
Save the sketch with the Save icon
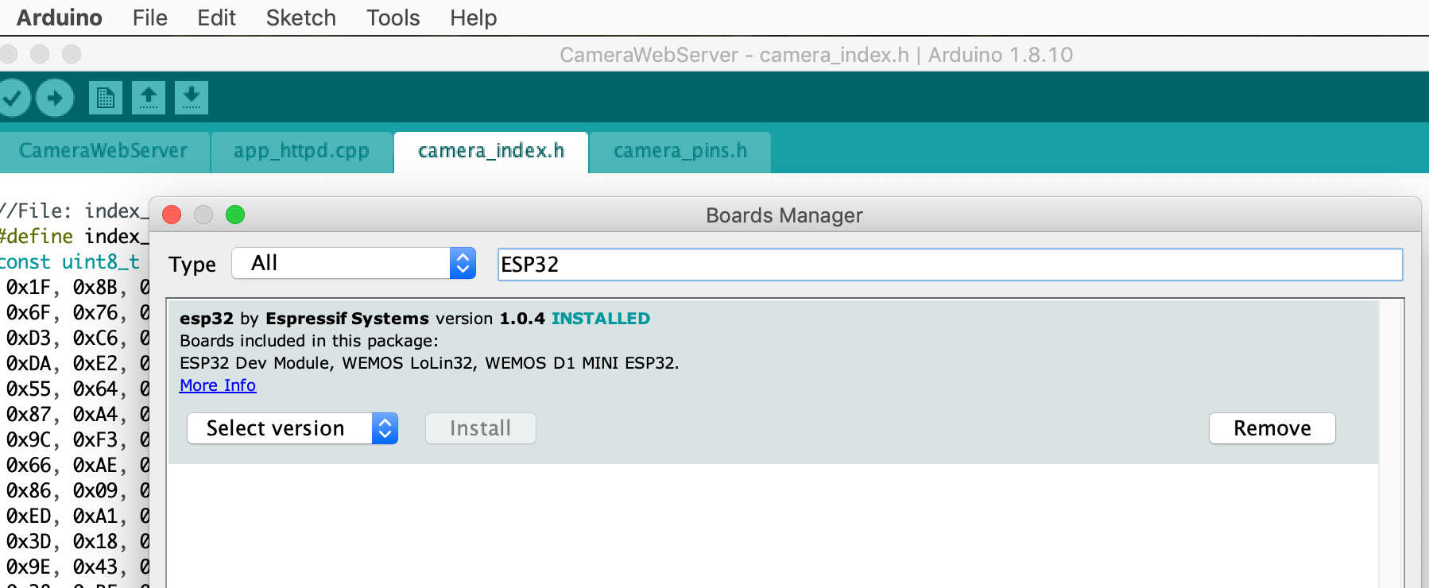pos(192,98)
